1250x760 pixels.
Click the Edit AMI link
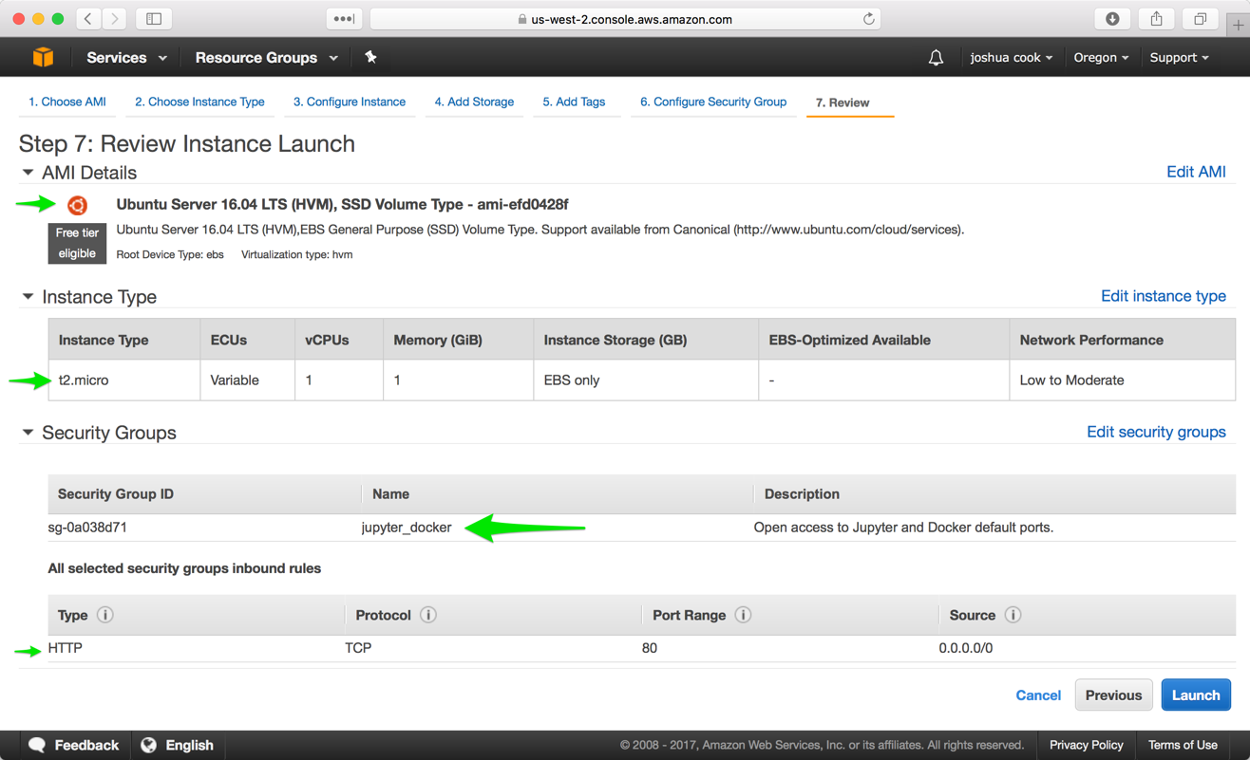coord(1196,172)
